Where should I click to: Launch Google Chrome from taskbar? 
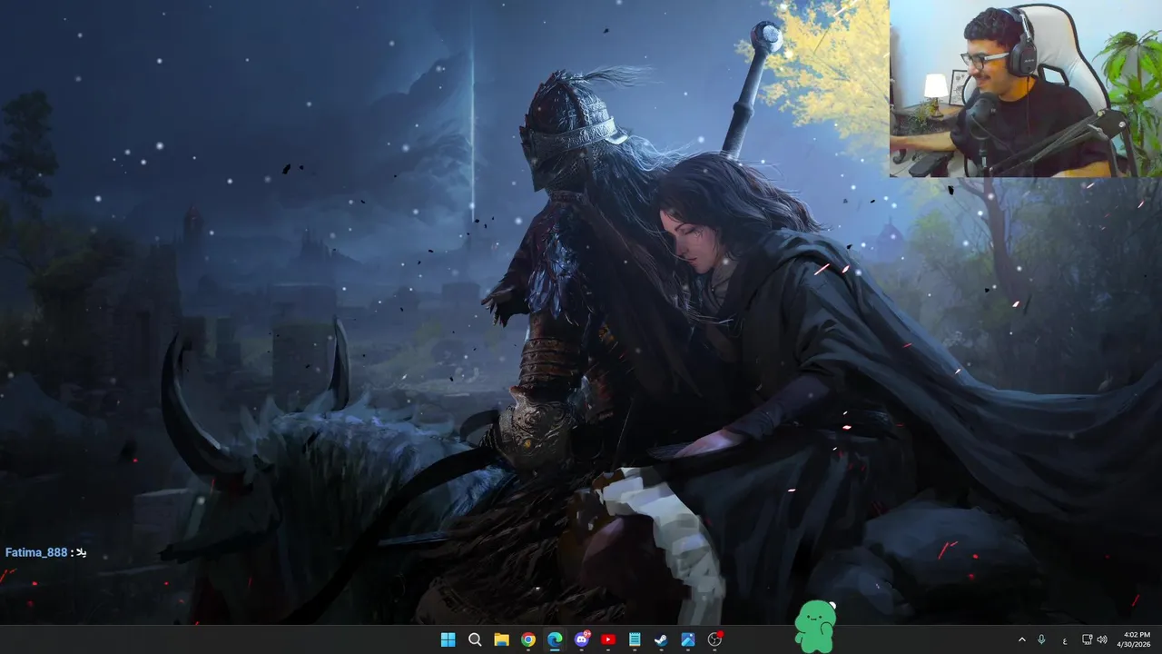pyautogui.click(x=528, y=639)
